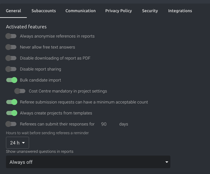Turn off Bulk candidate import

coord(12,80)
